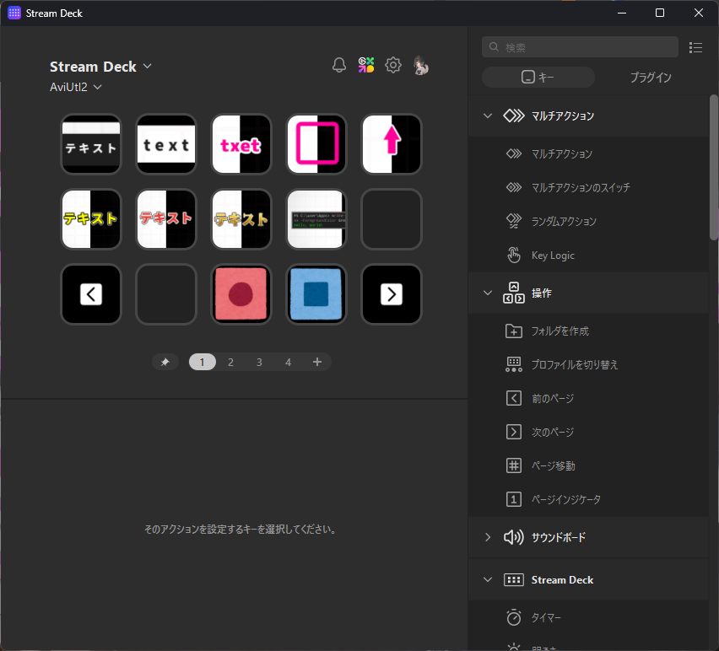
Task: Select the empty key in third row
Action: pos(166,294)
